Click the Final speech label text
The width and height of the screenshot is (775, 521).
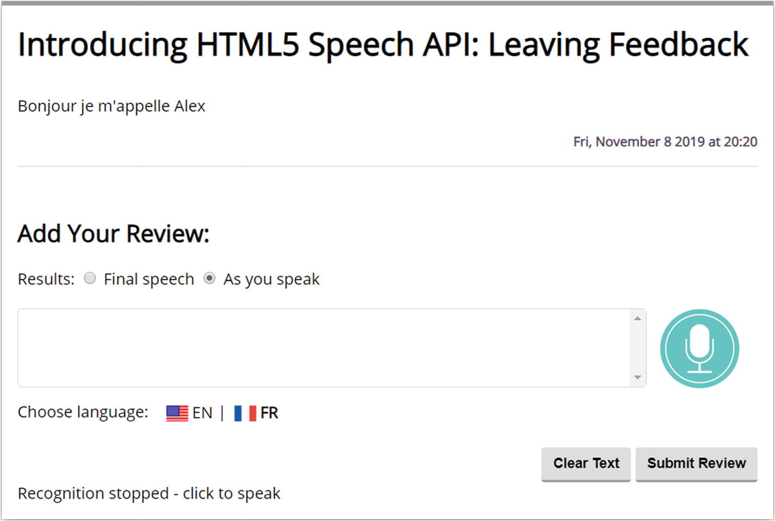(x=148, y=279)
